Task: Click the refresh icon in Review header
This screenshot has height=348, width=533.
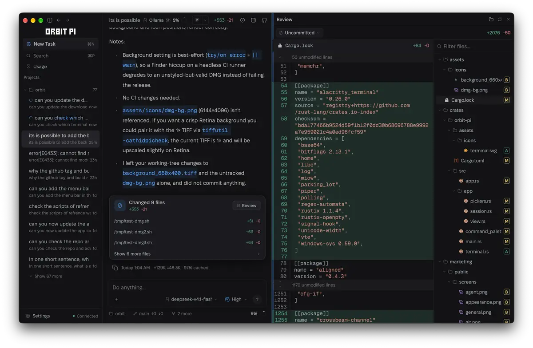Action: (x=500, y=20)
